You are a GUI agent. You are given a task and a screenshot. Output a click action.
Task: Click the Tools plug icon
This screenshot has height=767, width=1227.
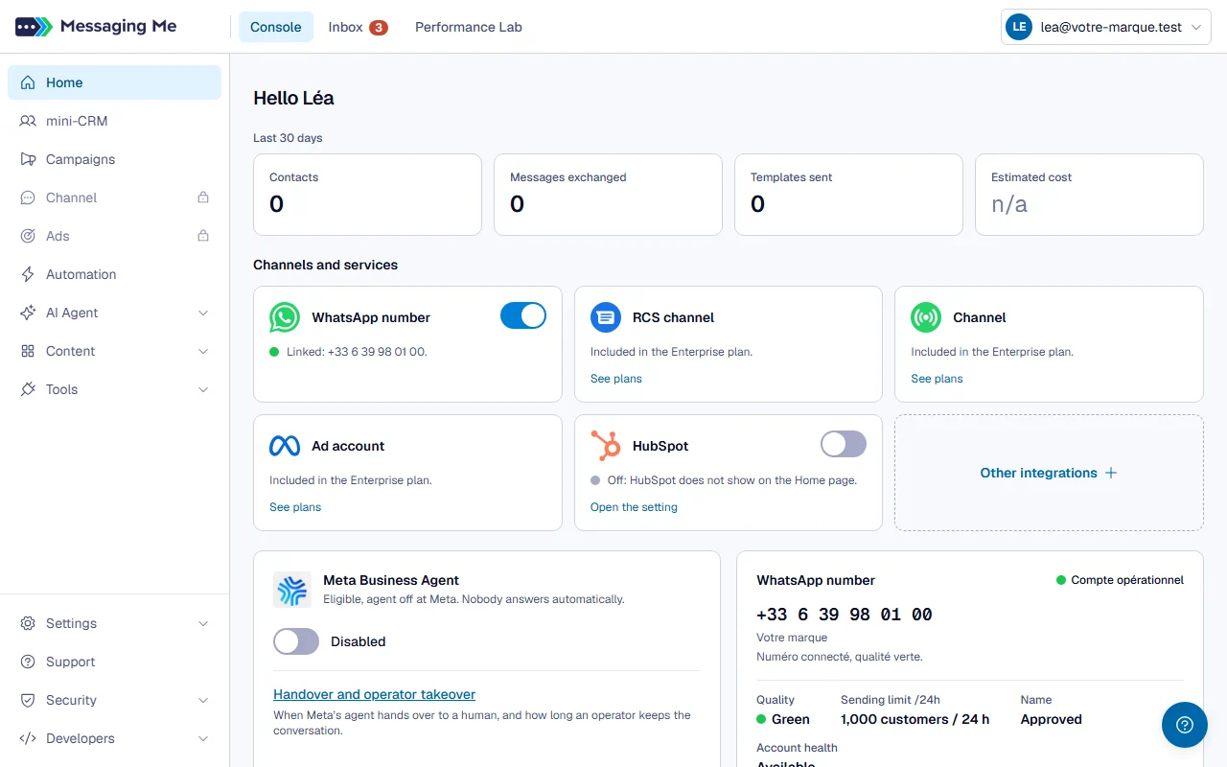pyautogui.click(x=28, y=389)
